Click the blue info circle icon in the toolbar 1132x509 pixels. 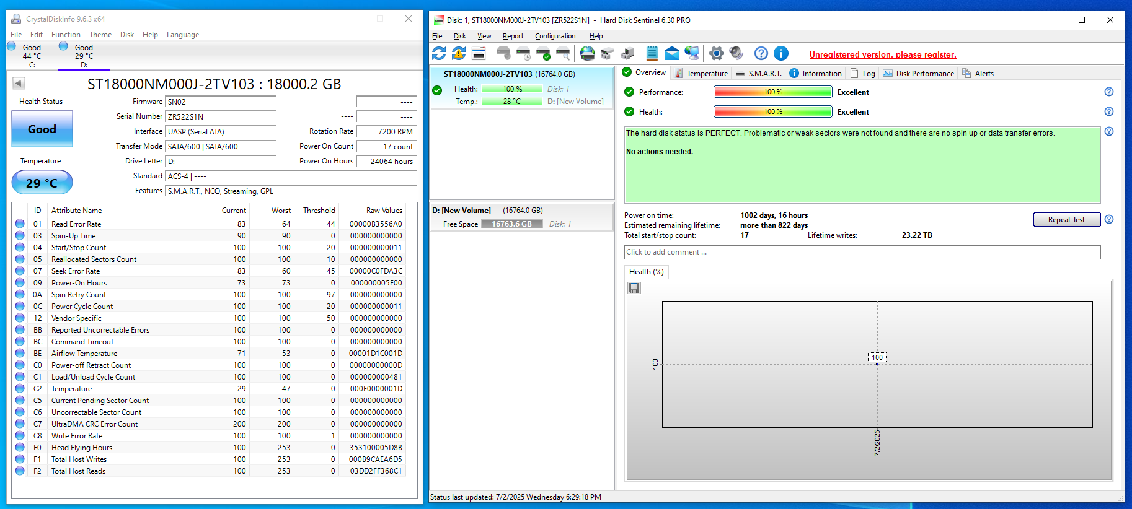[x=781, y=53]
